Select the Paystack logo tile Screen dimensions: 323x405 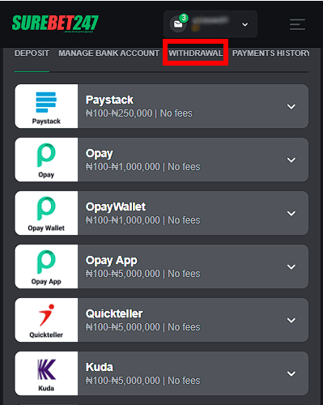click(46, 106)
